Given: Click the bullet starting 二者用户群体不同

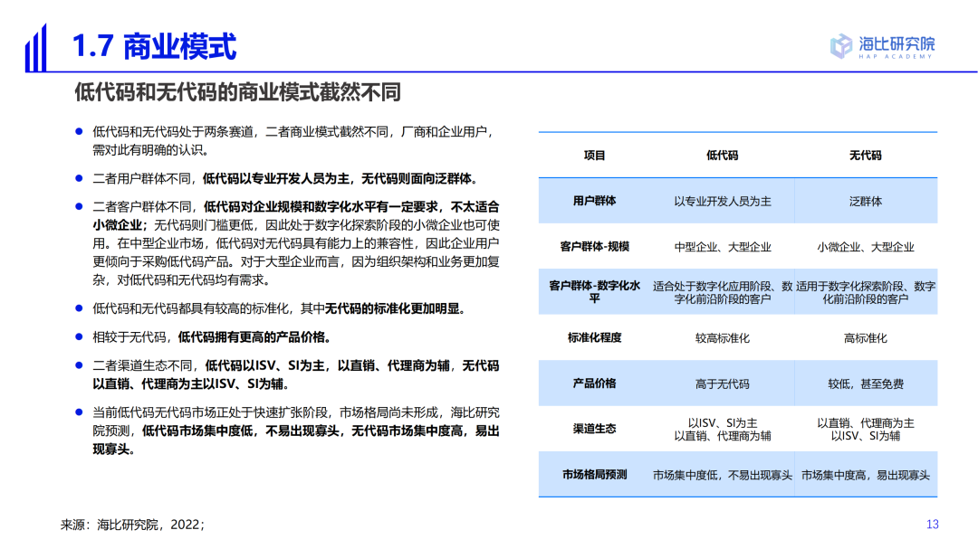Looking at the screenshot, I should coord(288,179).
